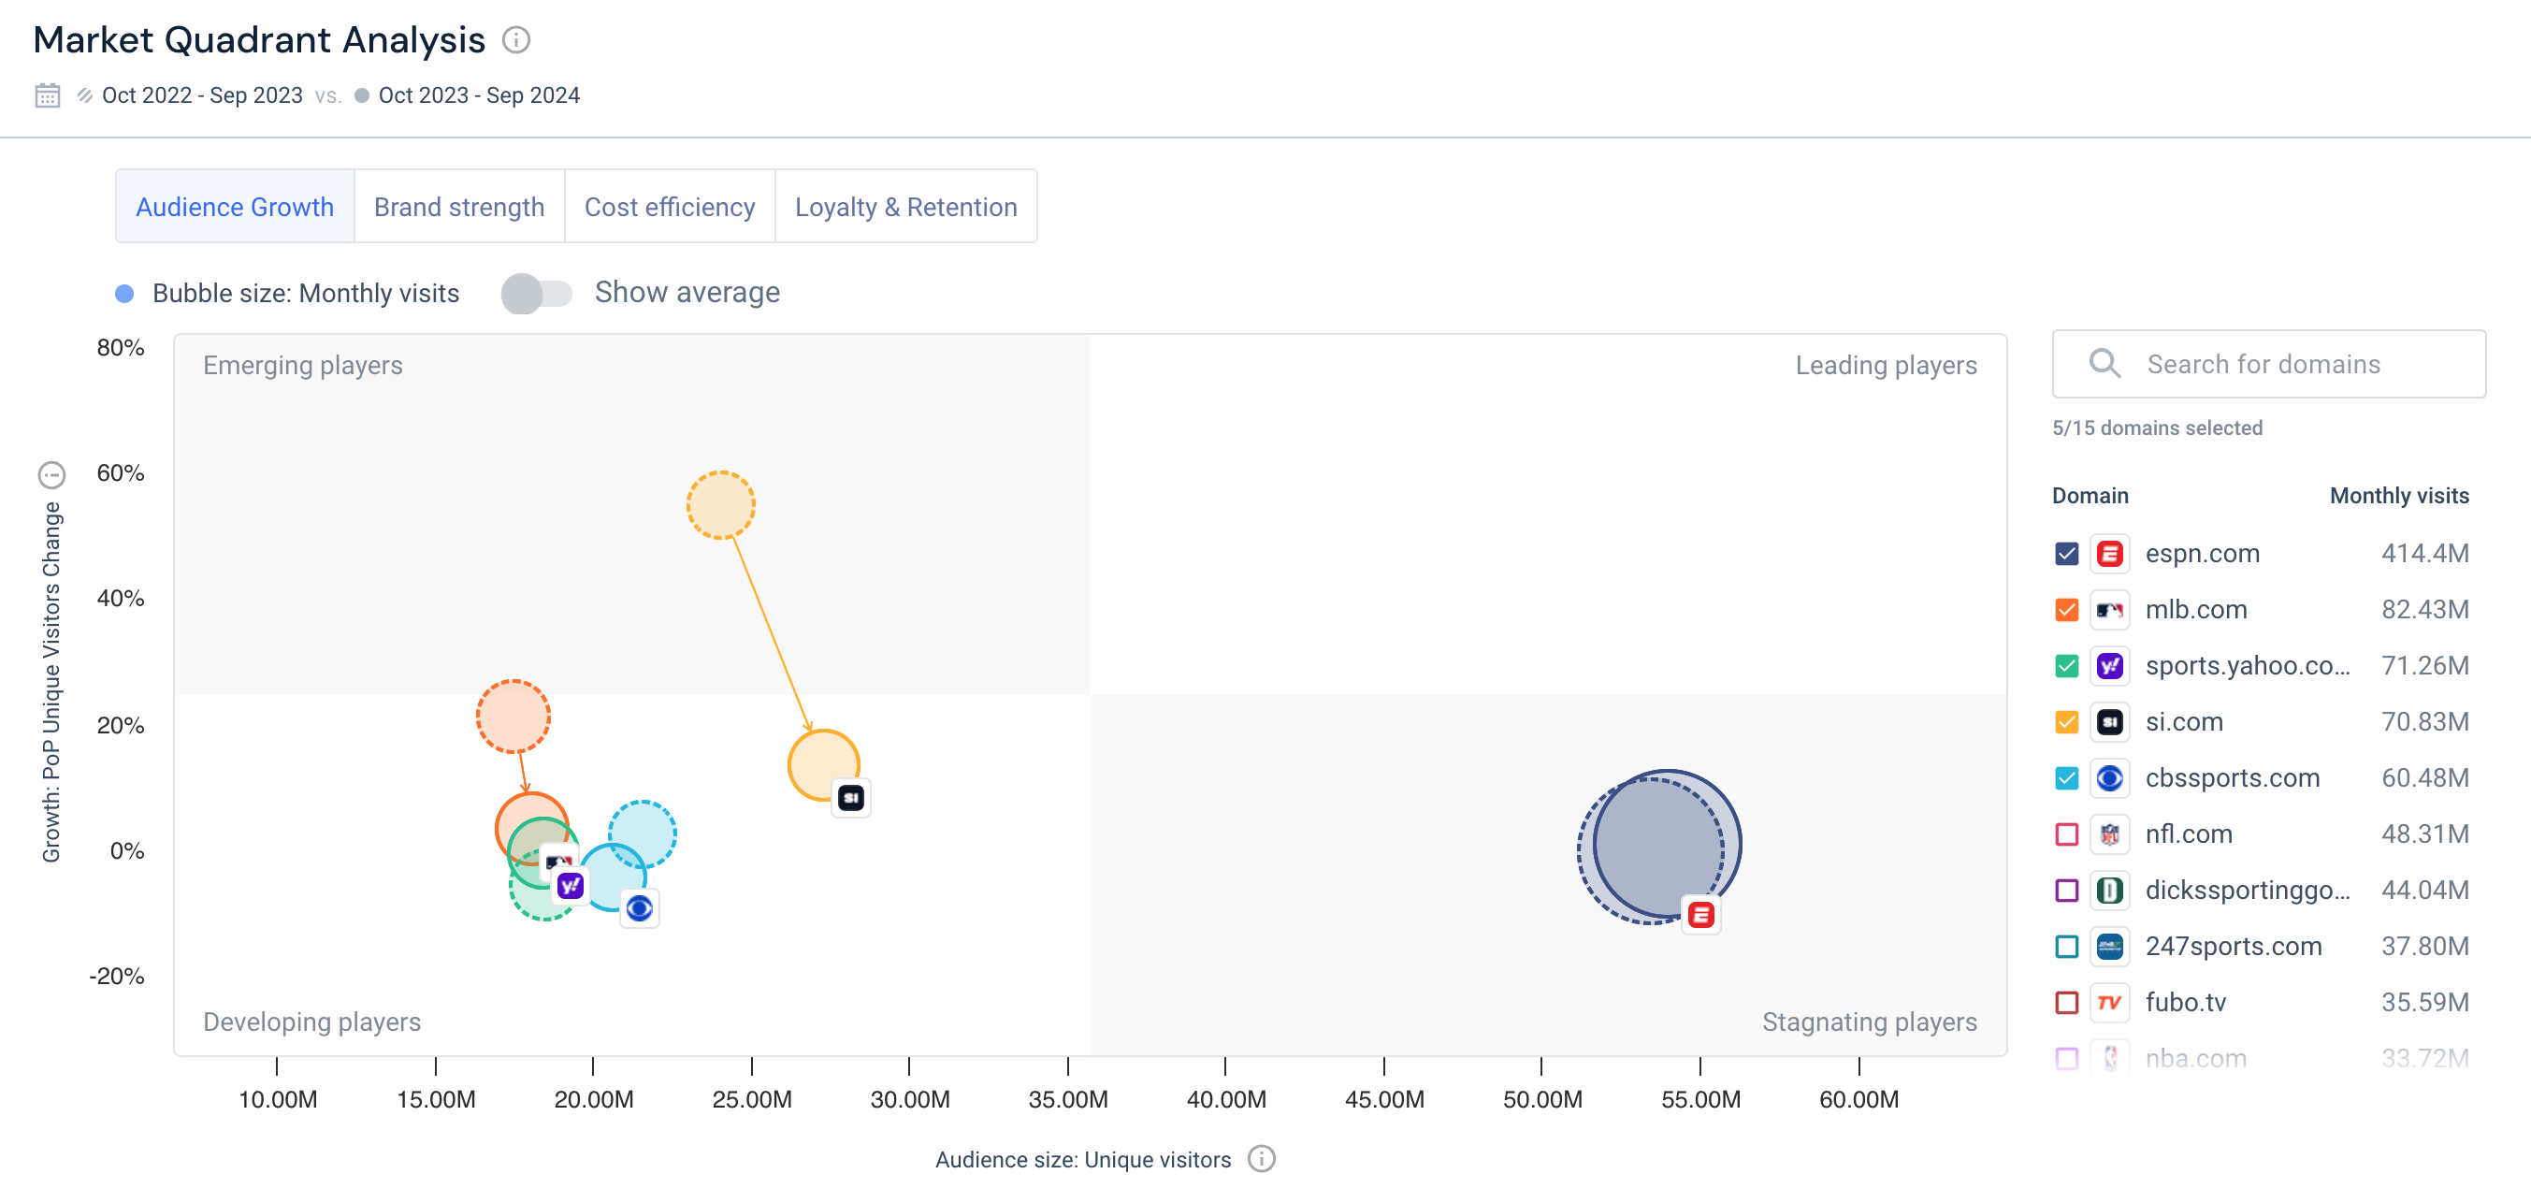Click the espn.com favicon in domain list
This screenshot has height=1203, width=2531.
(x=2108, y=554)
